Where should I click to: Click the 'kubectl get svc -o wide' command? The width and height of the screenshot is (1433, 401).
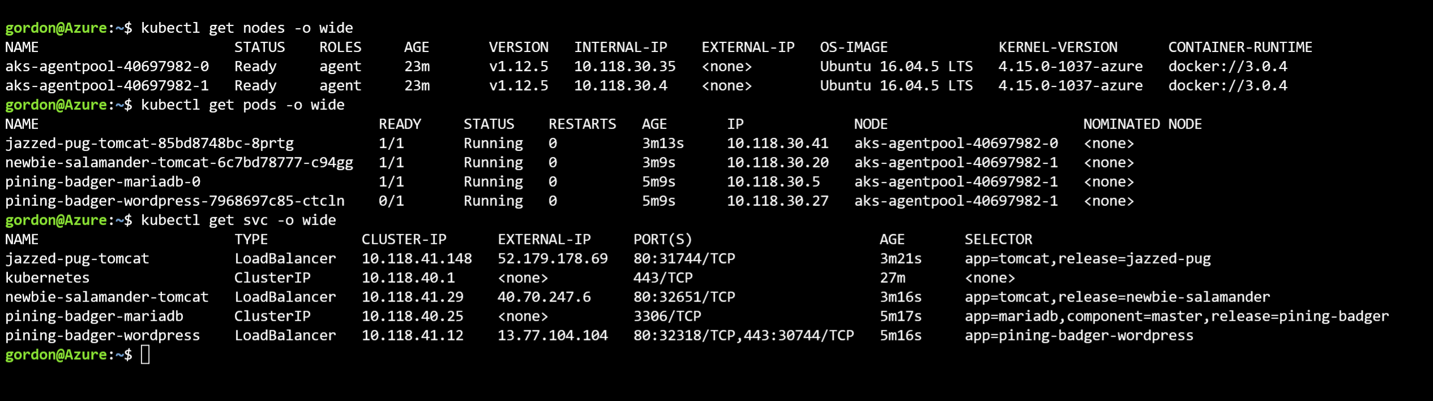point(238,220)
